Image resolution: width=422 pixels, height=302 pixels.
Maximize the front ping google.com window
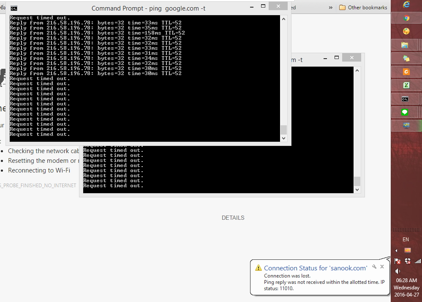[263, 6]
